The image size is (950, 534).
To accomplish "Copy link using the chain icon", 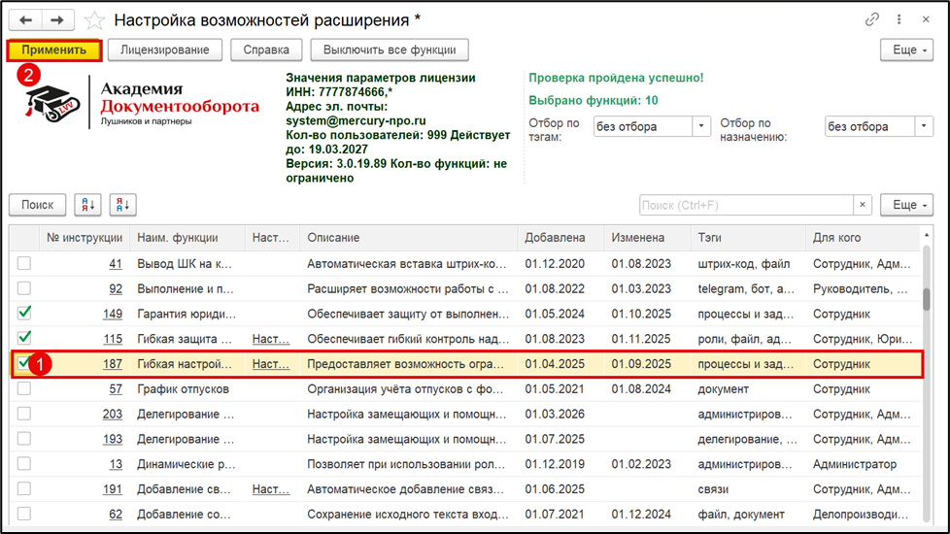I will pos(872,20).
